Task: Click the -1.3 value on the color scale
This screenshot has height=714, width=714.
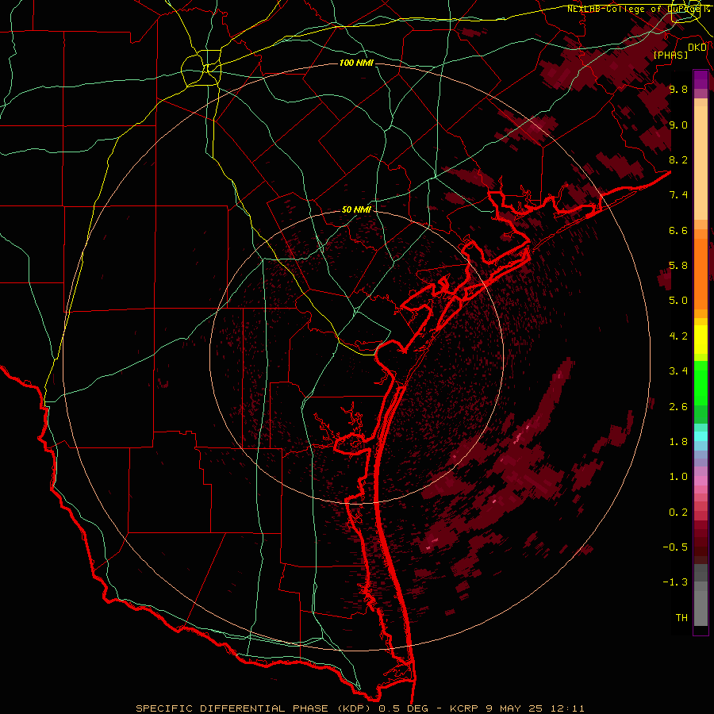Action: (675, 582)
